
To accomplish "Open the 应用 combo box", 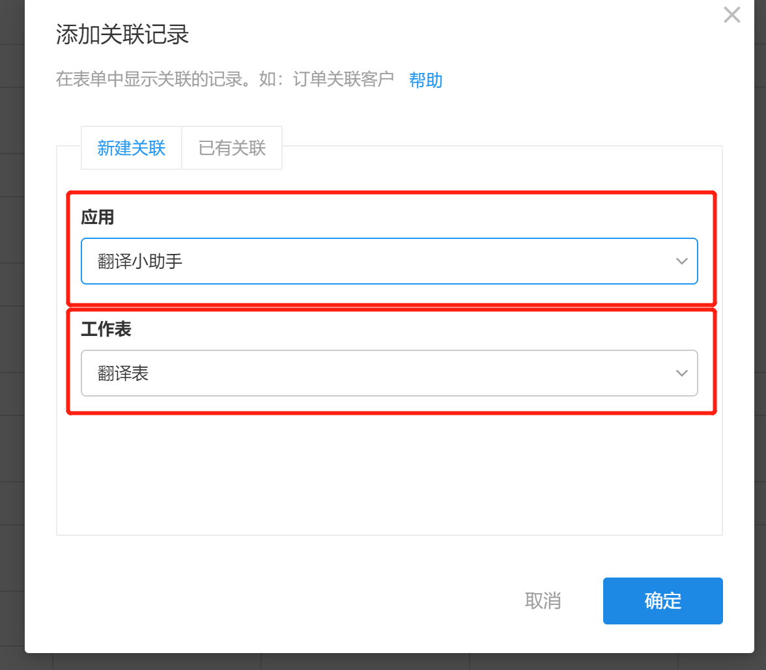I will click(389, 261).
